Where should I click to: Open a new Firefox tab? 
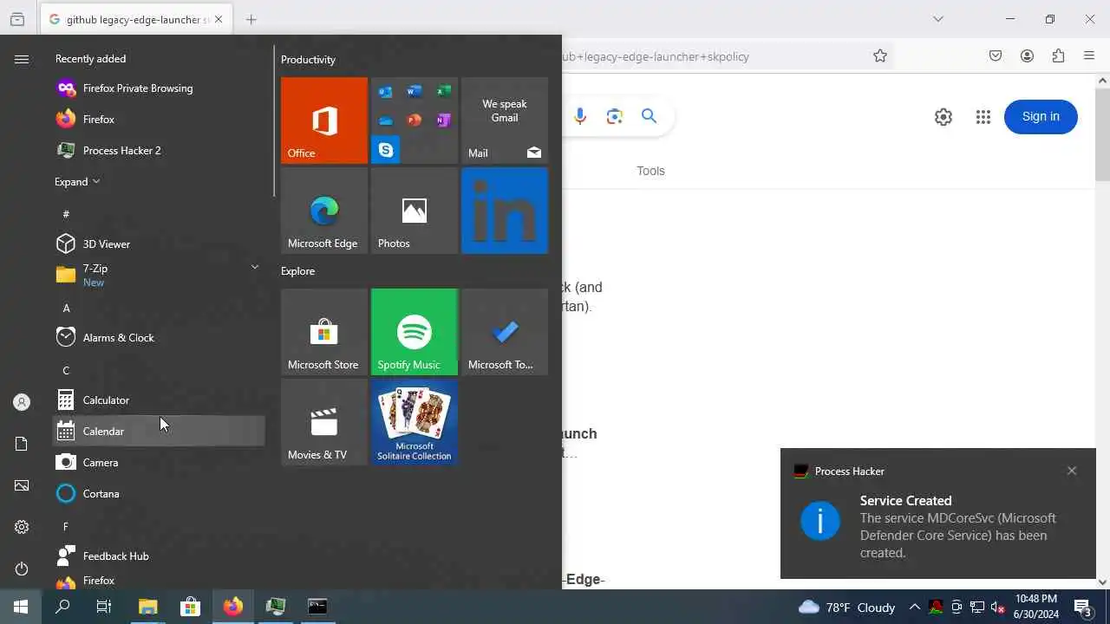pos(251,19)
